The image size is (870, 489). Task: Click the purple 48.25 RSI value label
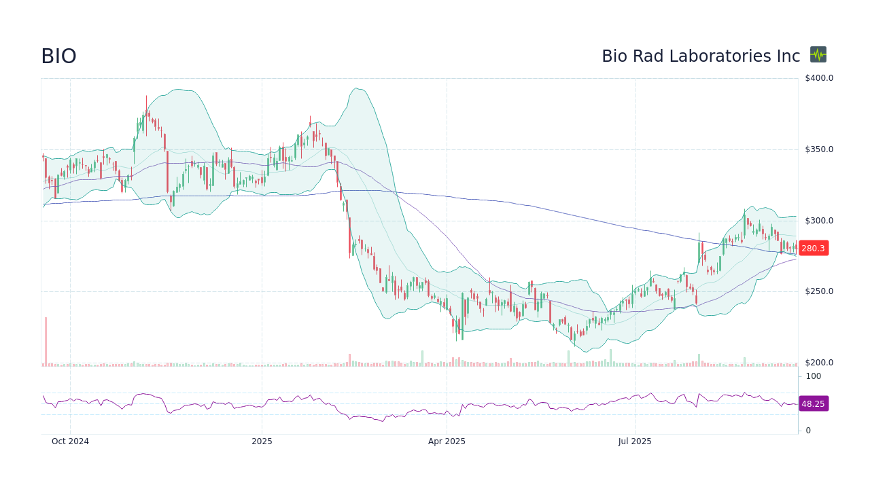813,403
